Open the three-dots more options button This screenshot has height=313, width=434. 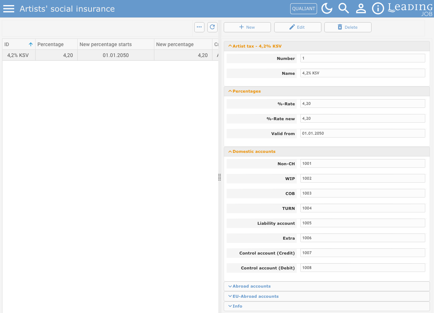coord(199,27)
